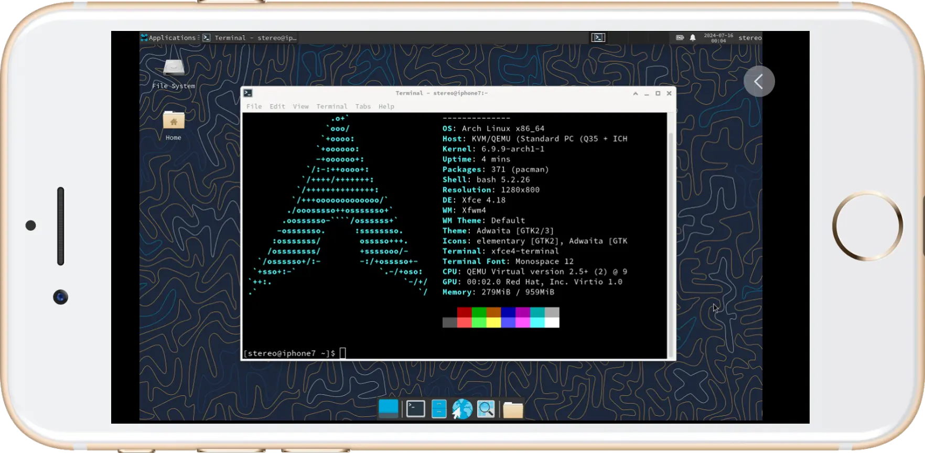Click the green color block in neofetch output

tap(479, 312)
